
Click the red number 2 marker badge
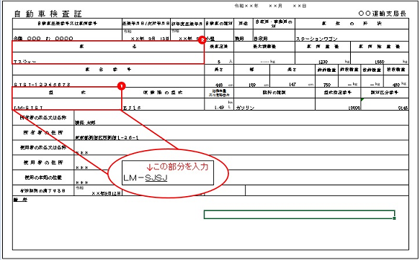(x=202, y=40)
